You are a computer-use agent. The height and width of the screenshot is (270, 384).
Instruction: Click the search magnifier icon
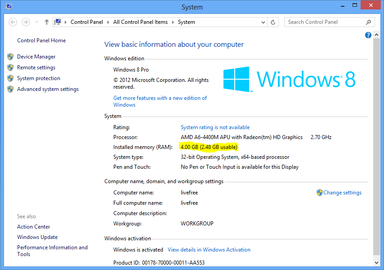coord(368,22)
